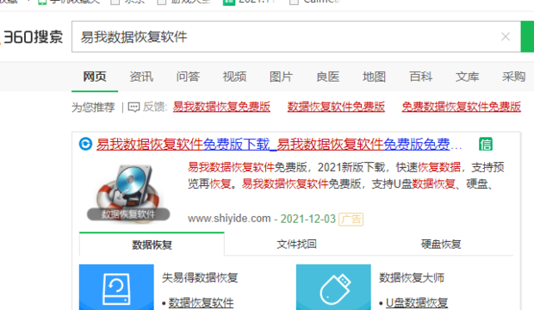534x310 pixels.
Task: Open suggested search 易我数据恢复免费版
Action: click(221, 107)
